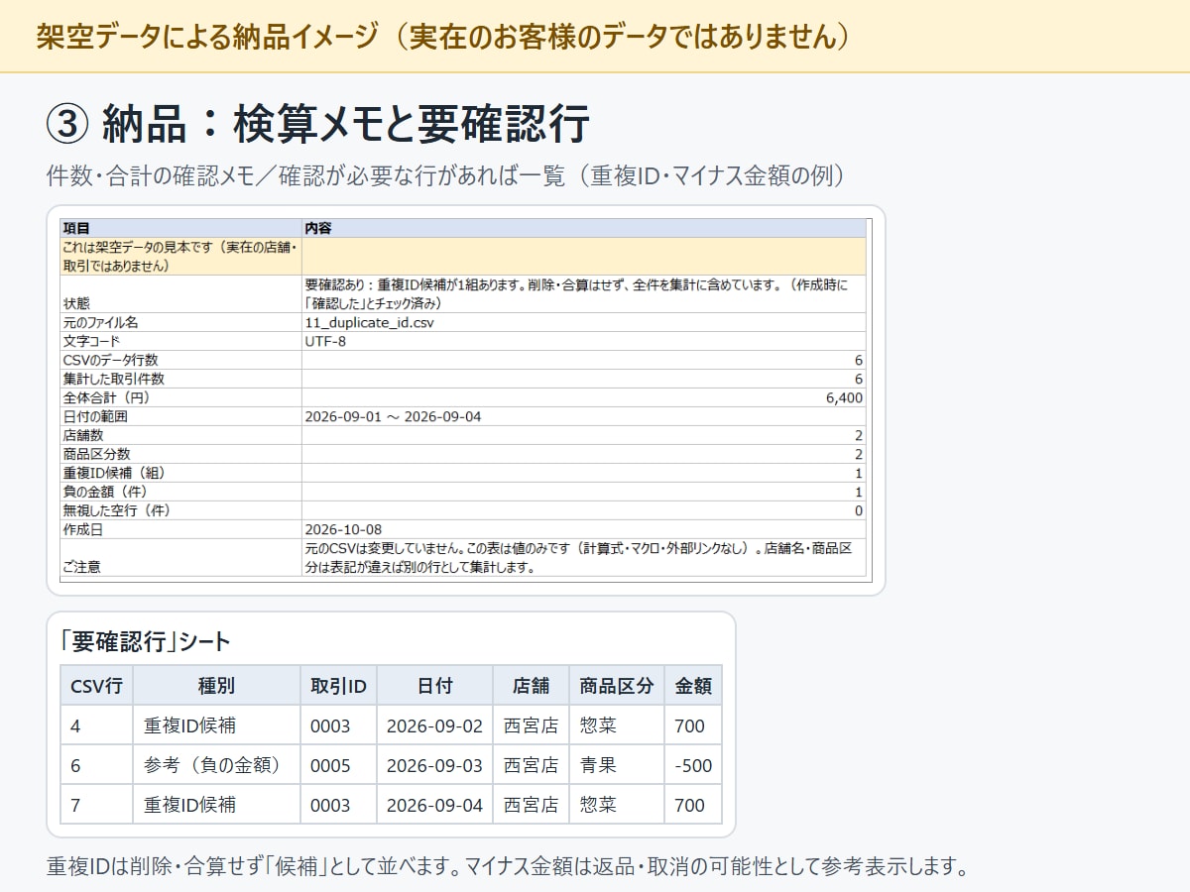Click the '金額' column header

tap(693, 685)
